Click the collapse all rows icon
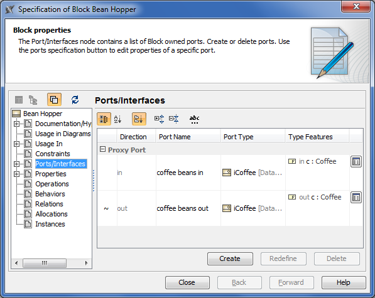This screenshot has height=298, width=375. 173,119
